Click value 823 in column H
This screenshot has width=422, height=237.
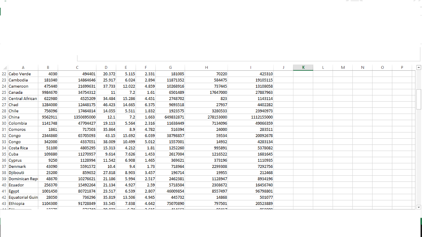(x=206, y=99)
